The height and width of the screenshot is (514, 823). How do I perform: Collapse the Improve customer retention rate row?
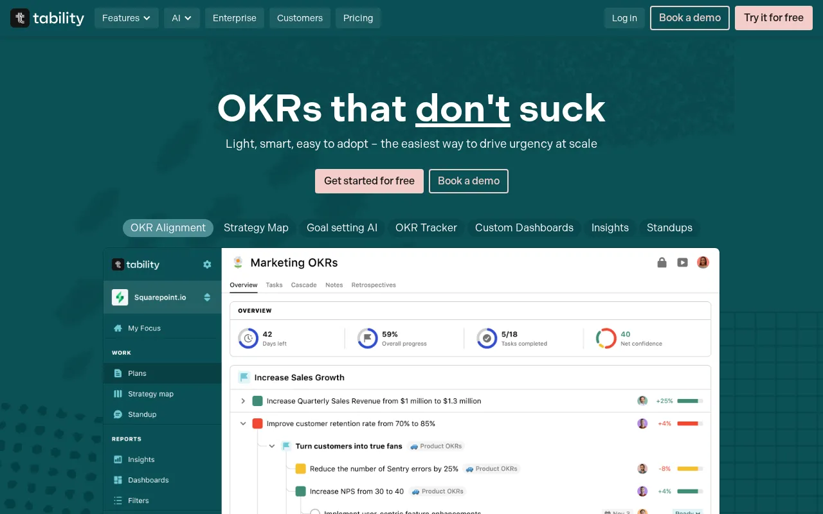243,423
